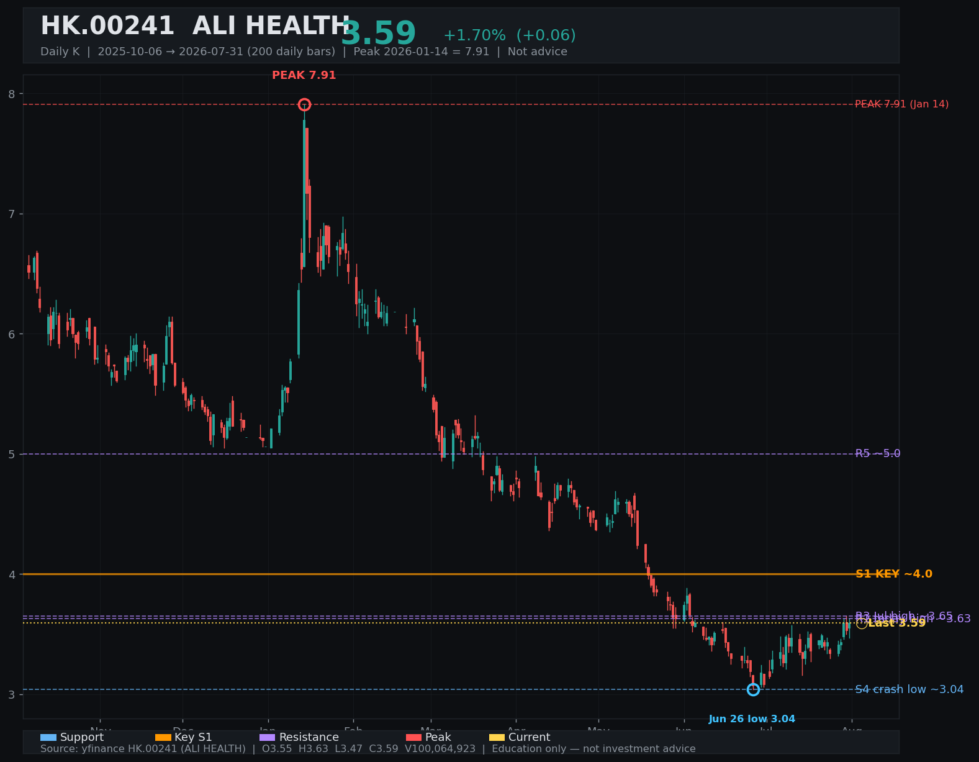Screen dimensions: 979x762
Task: Click the 'Support' legend label
Action: [x=82, y=737]
